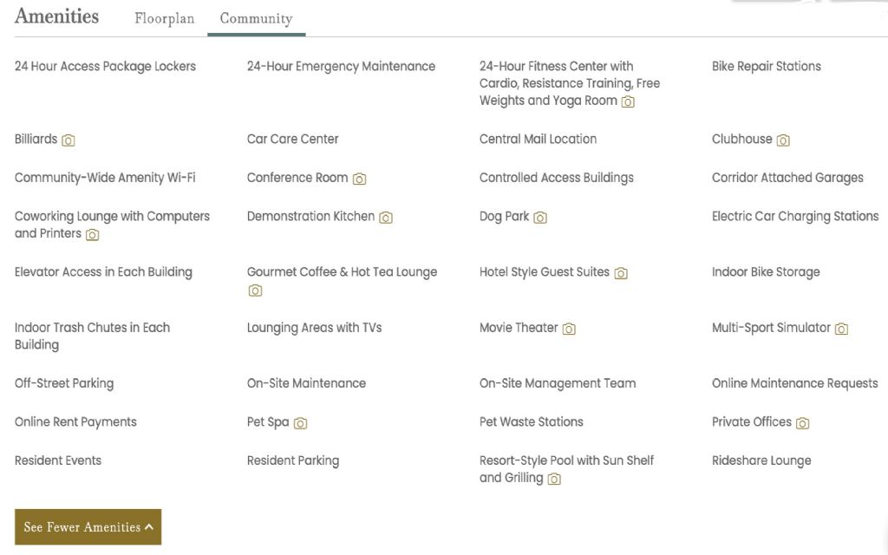Open Private Offices photo icon

click(802, 423)
